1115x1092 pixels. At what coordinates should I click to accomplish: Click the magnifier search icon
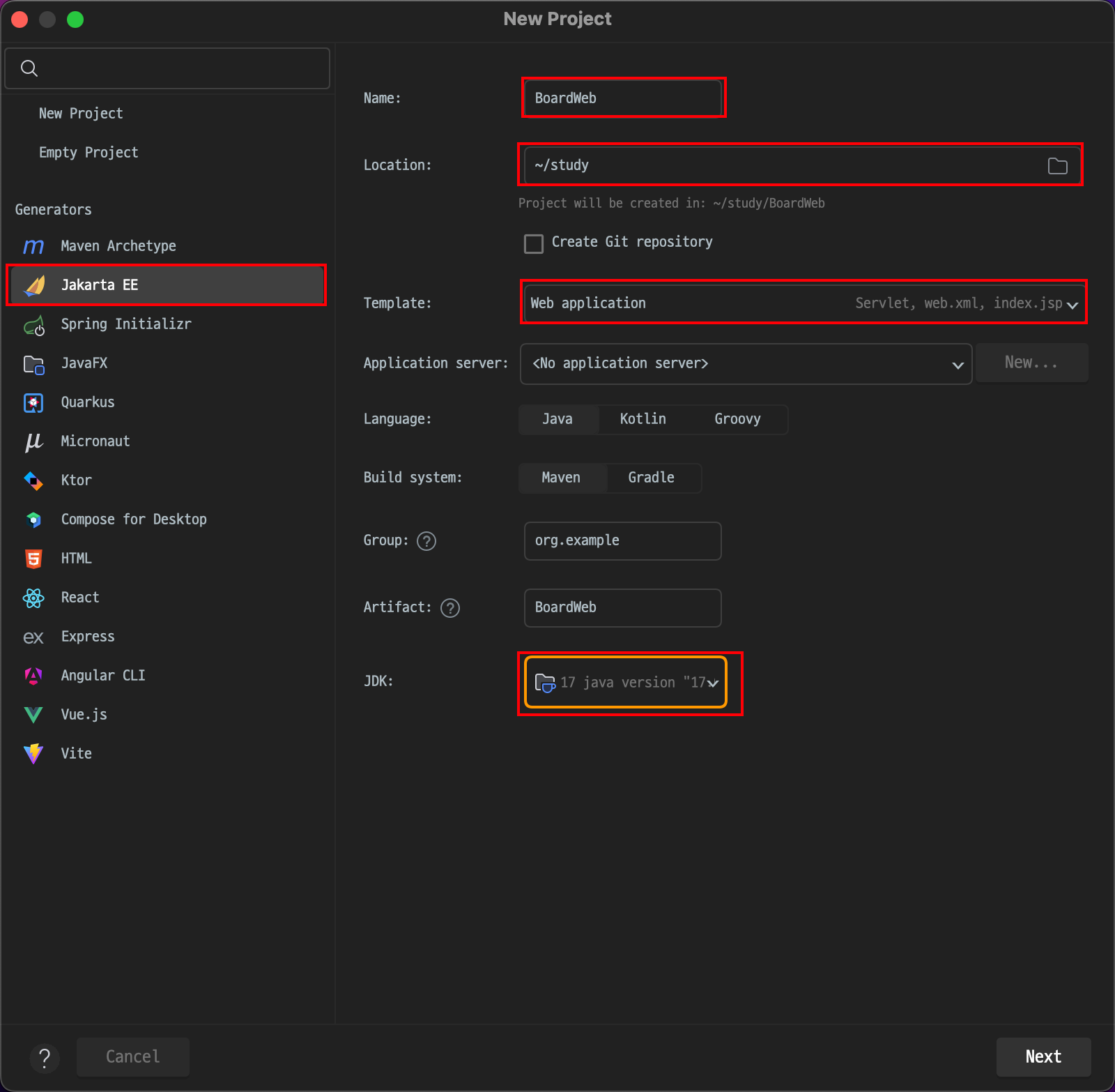click(29, 68)
